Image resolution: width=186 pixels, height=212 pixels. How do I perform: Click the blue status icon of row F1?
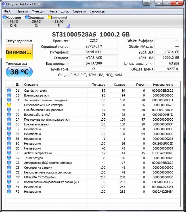(x=9, y=186)
